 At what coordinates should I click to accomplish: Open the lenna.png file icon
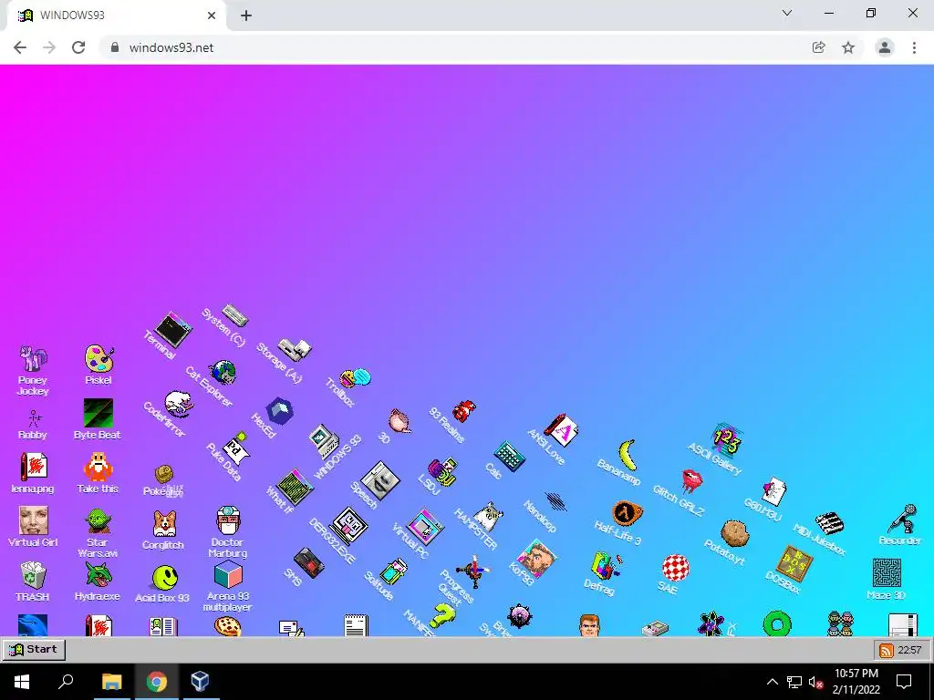click(x=34, y=467)
